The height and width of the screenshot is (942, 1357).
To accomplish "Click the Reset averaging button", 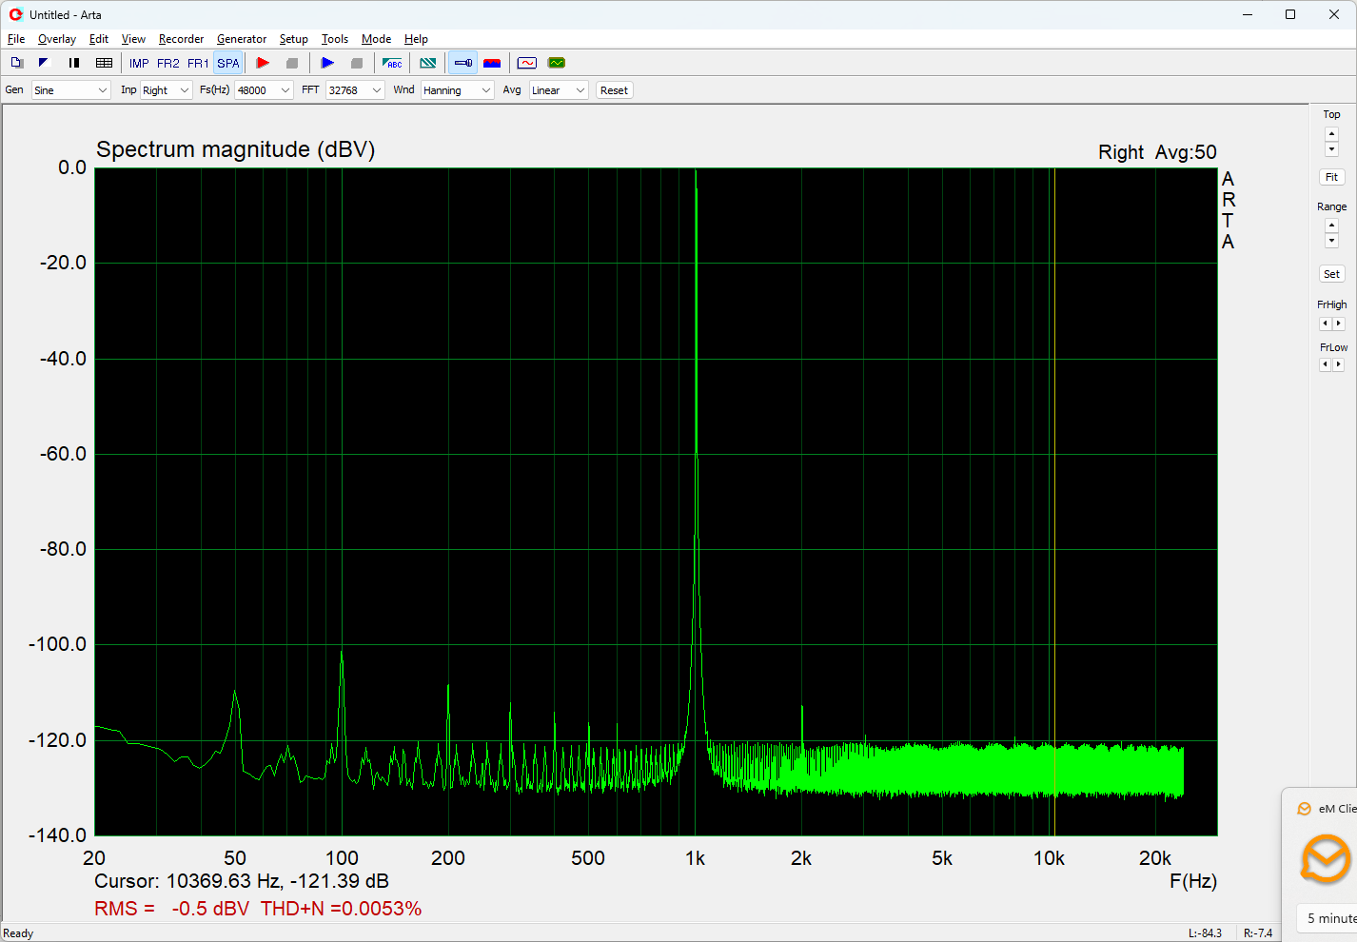I will coord(614,90).
